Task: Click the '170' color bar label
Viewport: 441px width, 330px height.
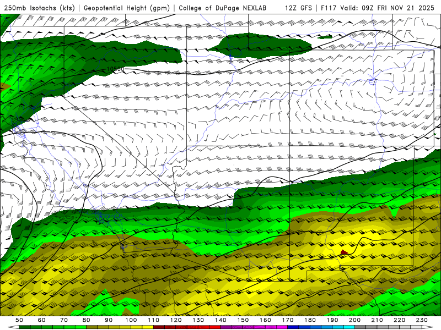Action: pos(287,320)
